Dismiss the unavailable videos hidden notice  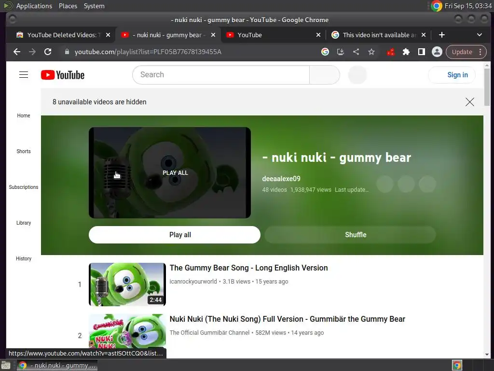(x=470, y=102)
